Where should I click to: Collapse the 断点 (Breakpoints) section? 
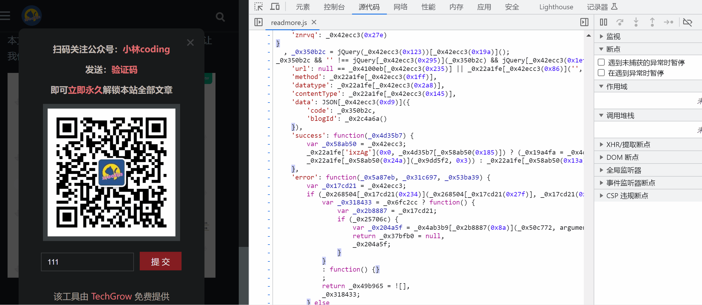648,49
